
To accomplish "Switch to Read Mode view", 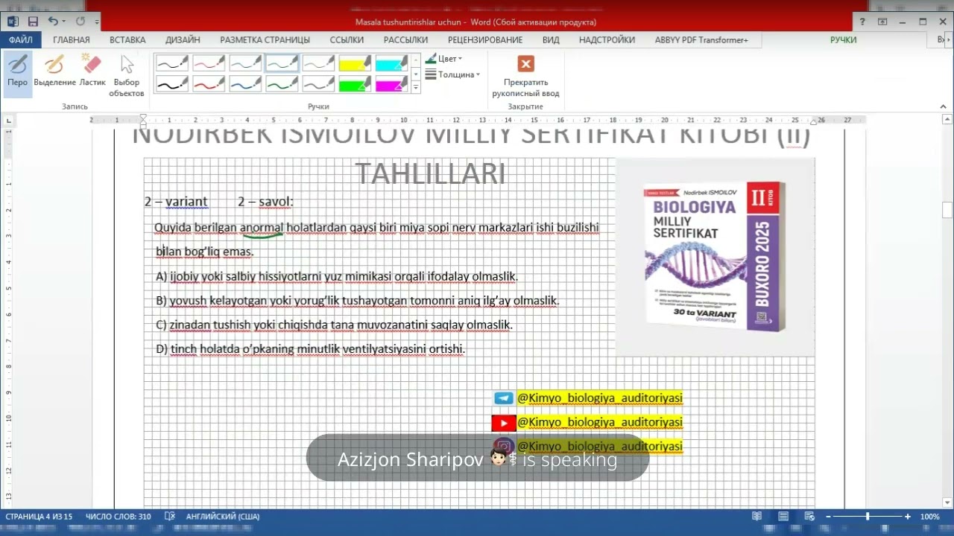I will (x=757, y=517).
